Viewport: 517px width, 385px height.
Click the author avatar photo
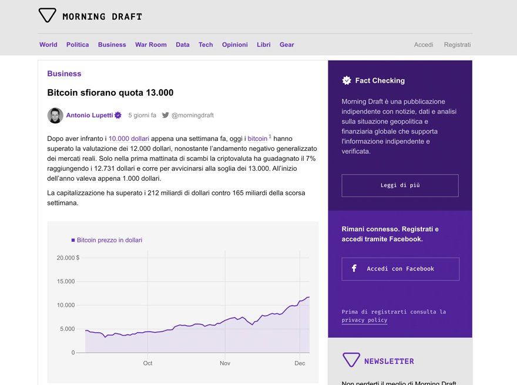pos(55,115)
